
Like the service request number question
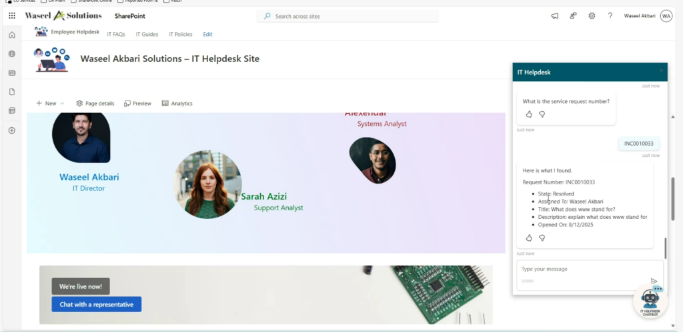click(x=529, y=114)
